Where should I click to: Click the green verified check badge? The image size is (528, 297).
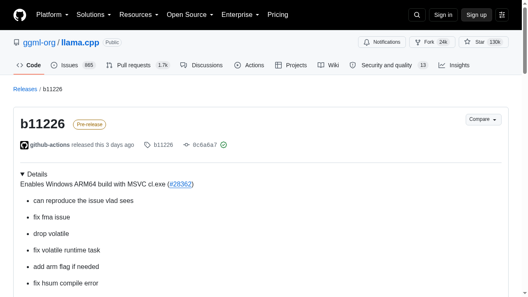point(224,145)
